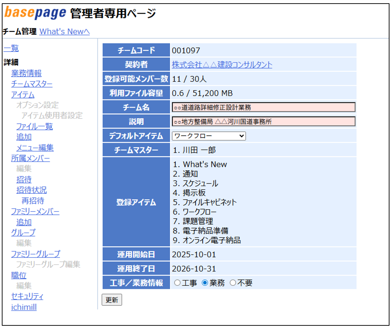Image resolution: width=392 pixels, height=329 pixels.
Task: Choose the 不要 radio option
Action: point(233,283)
